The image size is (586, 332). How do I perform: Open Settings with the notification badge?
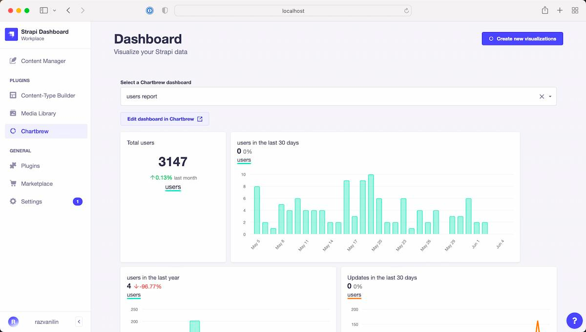(31, 201)
